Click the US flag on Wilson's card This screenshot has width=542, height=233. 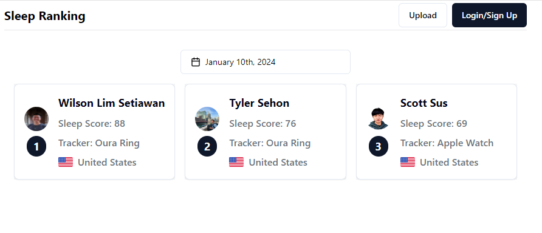(66, 162)
